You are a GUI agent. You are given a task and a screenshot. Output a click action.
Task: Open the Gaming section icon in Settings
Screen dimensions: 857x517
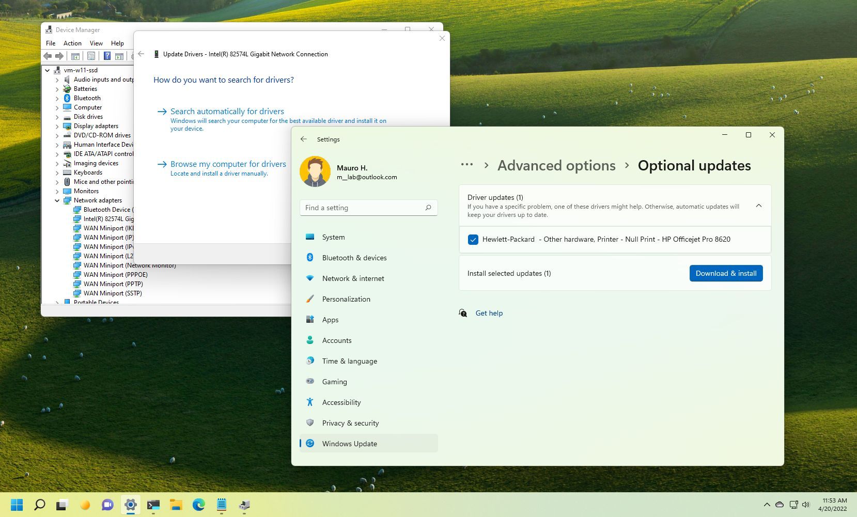pos(310,382)
